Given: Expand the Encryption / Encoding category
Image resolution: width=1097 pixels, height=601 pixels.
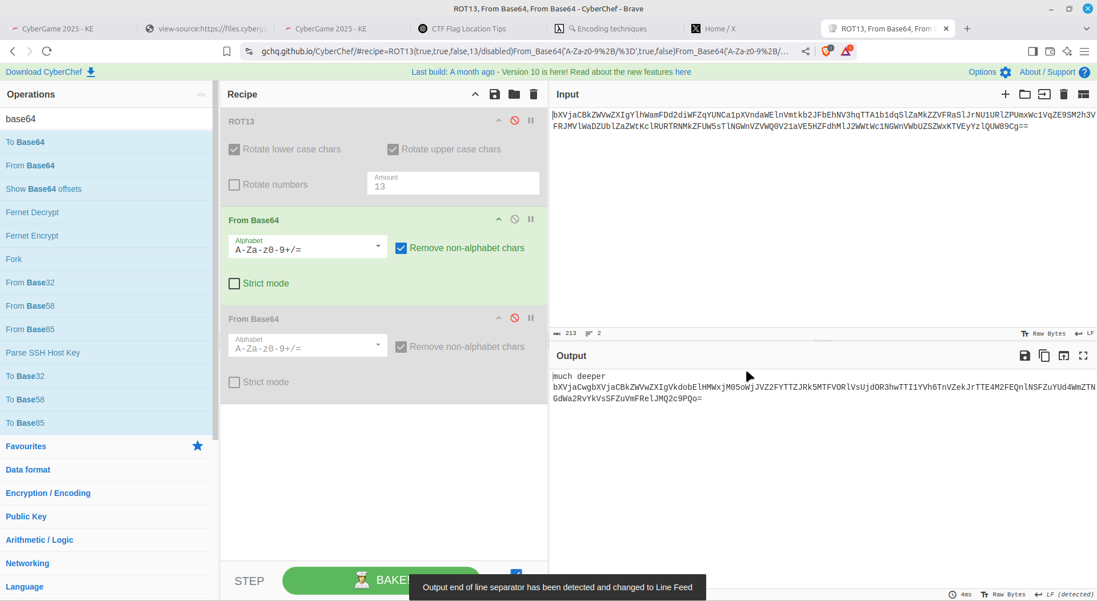Looking at the screenshot, I should pos(48,493).
